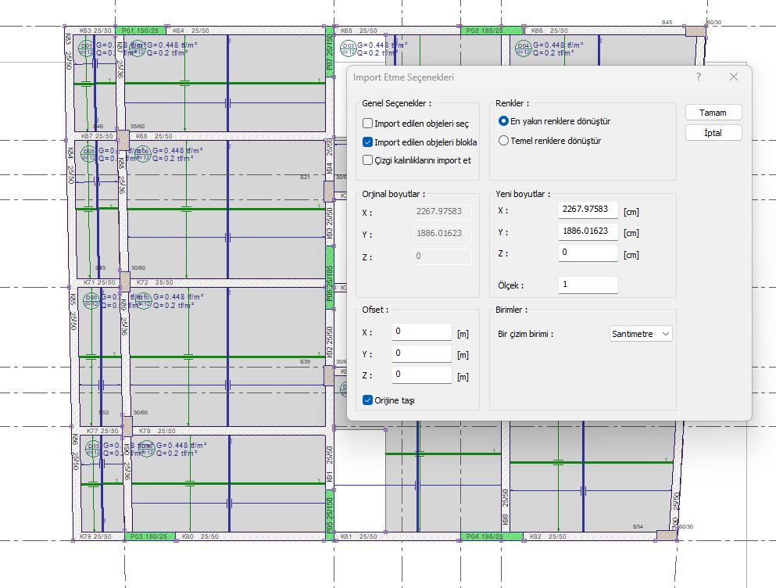
Task: Focus the Yeni boyutlar Z field
Action: (588, 253)
